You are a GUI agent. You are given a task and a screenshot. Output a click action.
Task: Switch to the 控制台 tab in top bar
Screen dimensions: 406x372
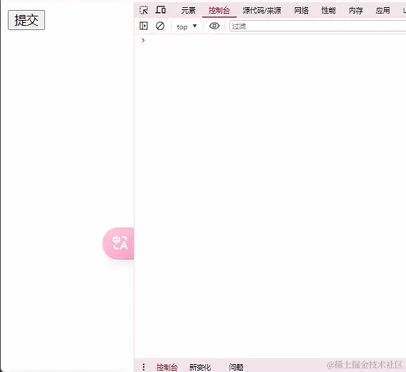[219, 10]
